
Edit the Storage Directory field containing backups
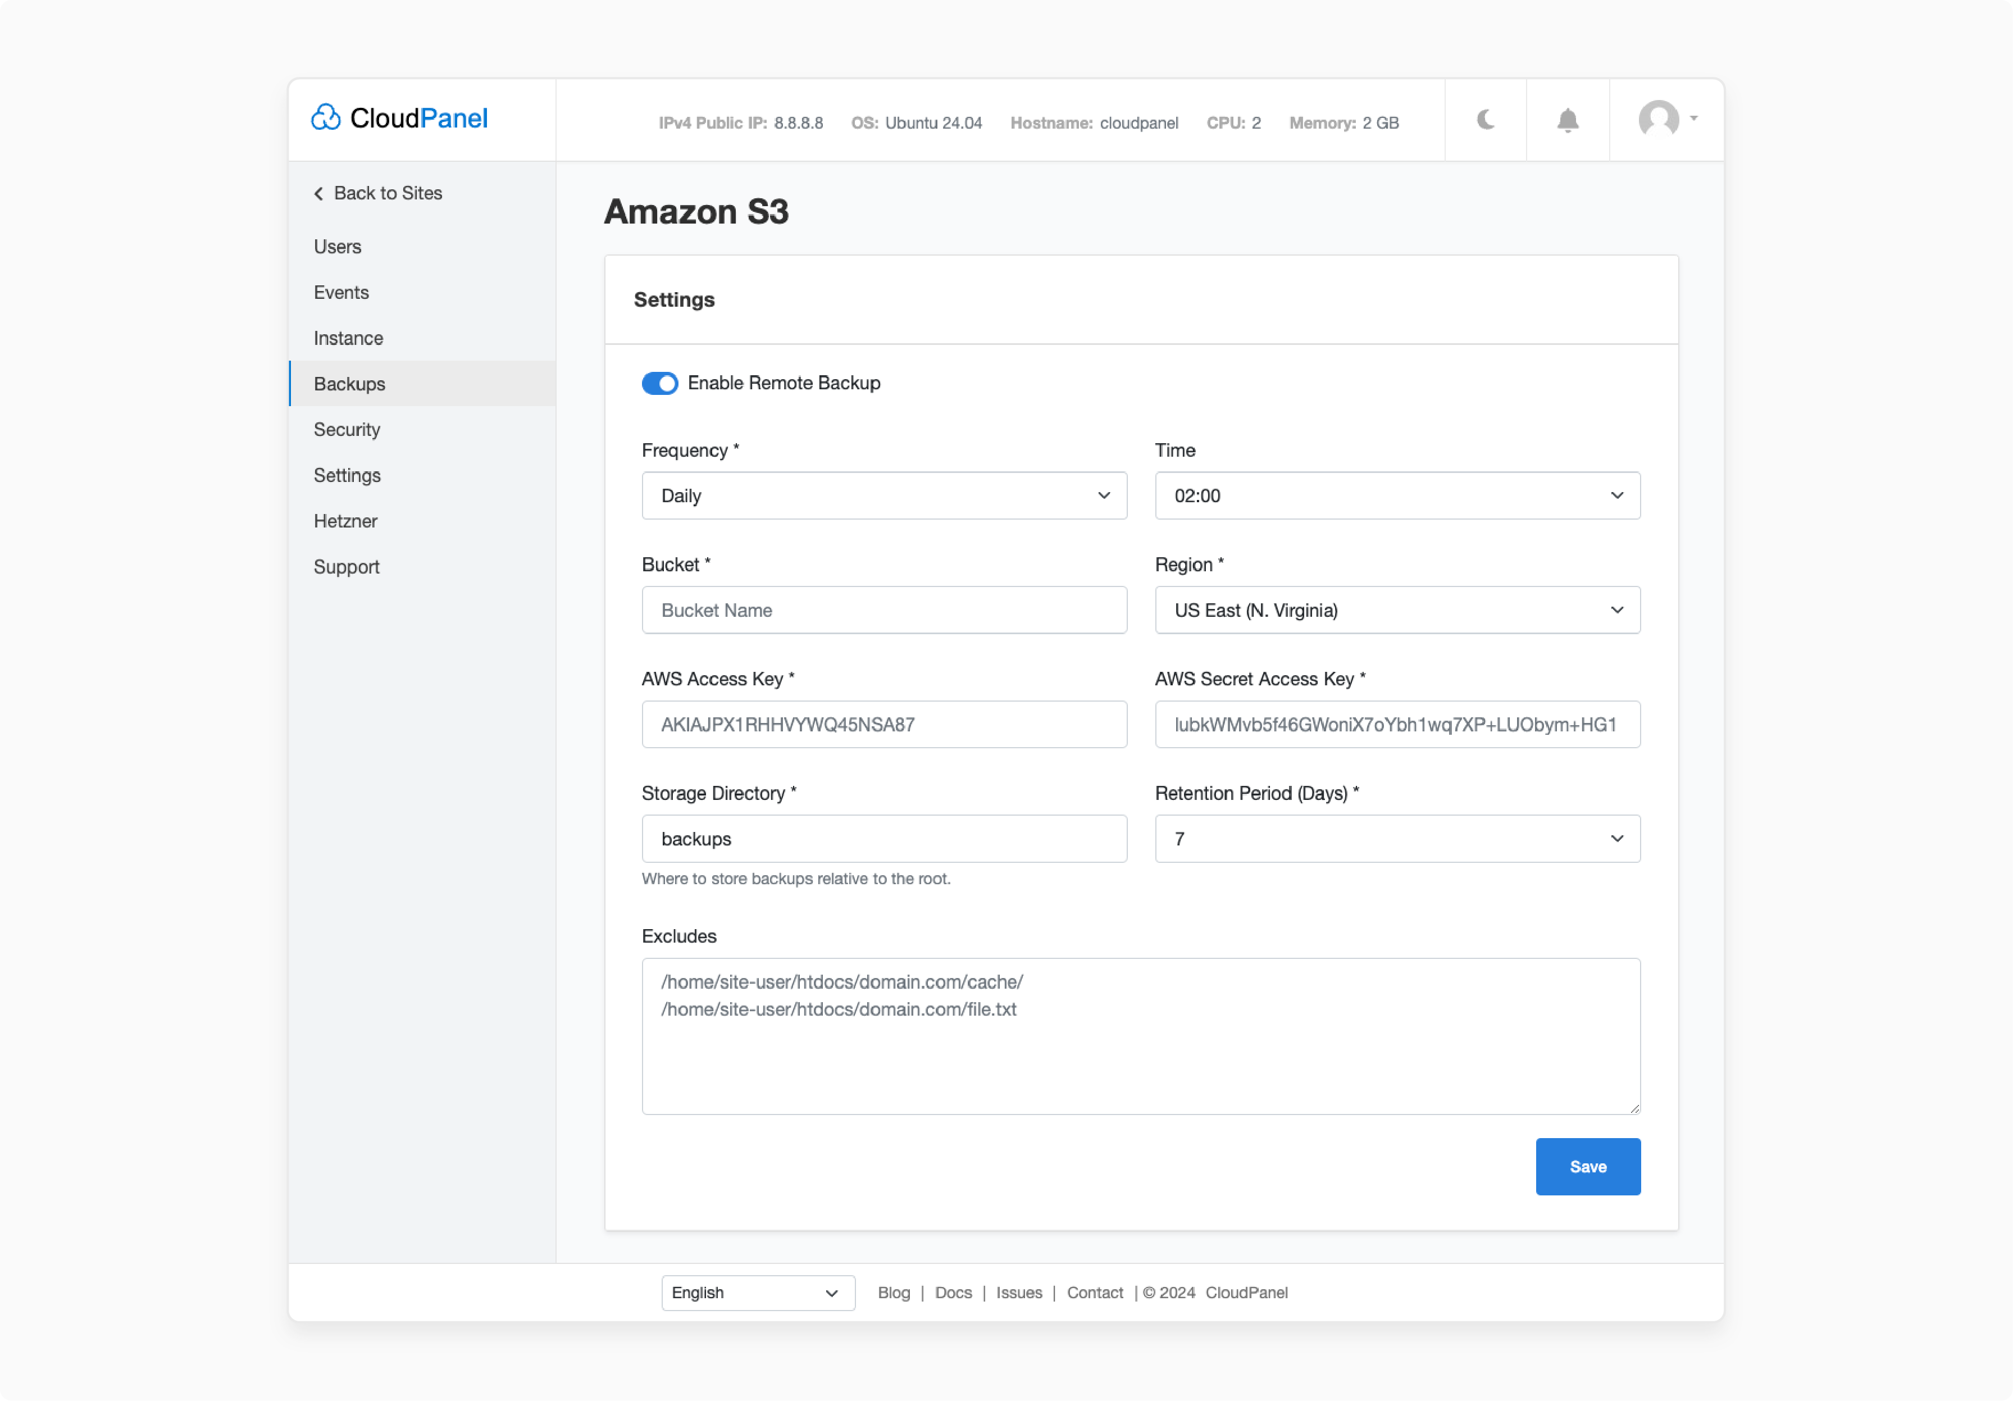coord(883,839)
